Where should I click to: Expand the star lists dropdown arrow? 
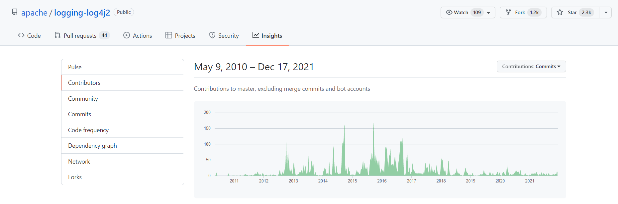coord(606,13)
